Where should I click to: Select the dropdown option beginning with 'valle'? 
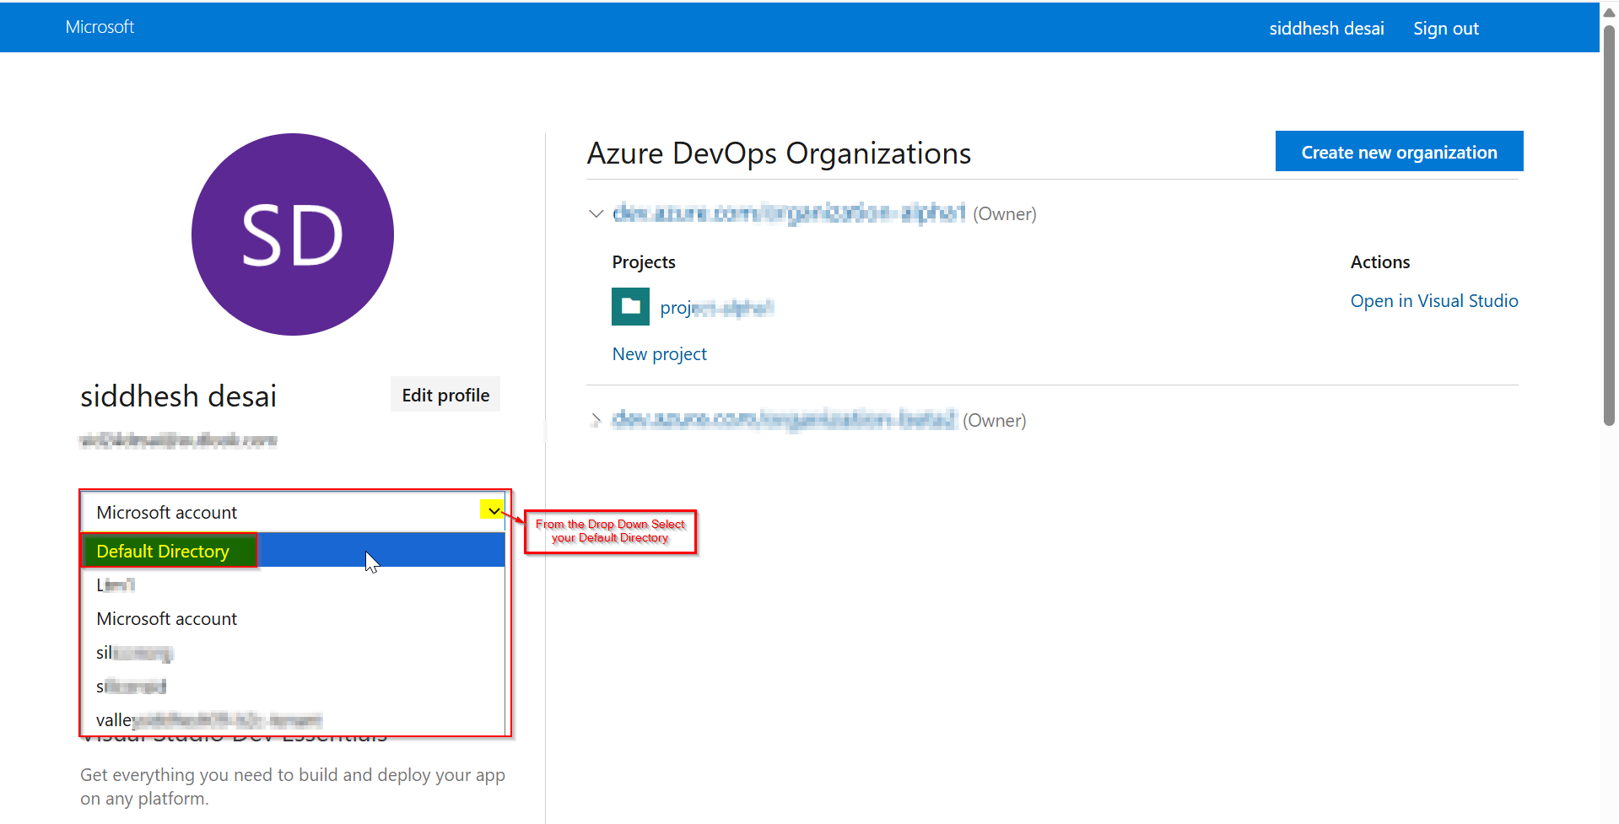coord(293,719)
